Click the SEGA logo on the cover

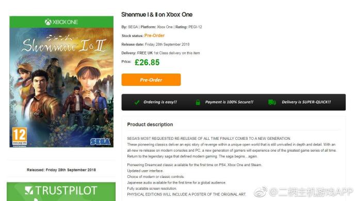pyautogui.click(x=100, y=141)
